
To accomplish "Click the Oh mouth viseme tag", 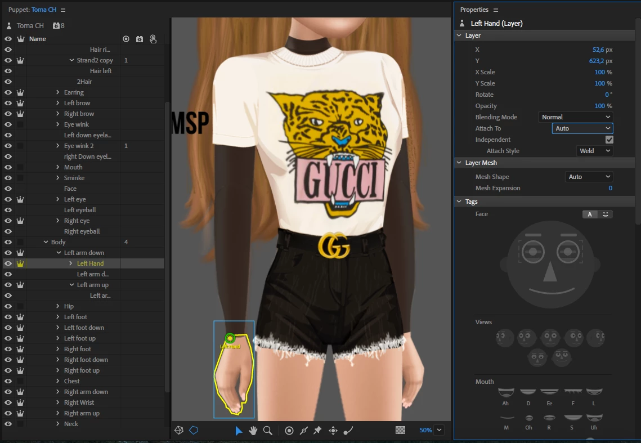I will tap(528, 418).
